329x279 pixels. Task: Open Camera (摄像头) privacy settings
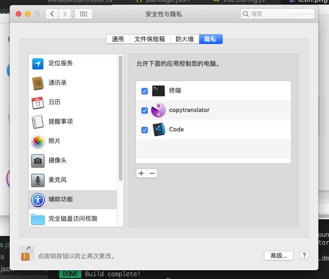58,160
